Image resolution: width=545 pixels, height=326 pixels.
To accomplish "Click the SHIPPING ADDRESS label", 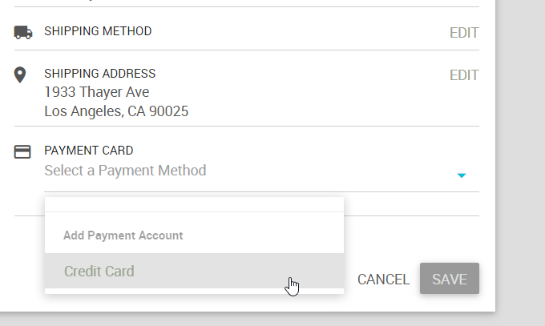I will tap(99, 74).
